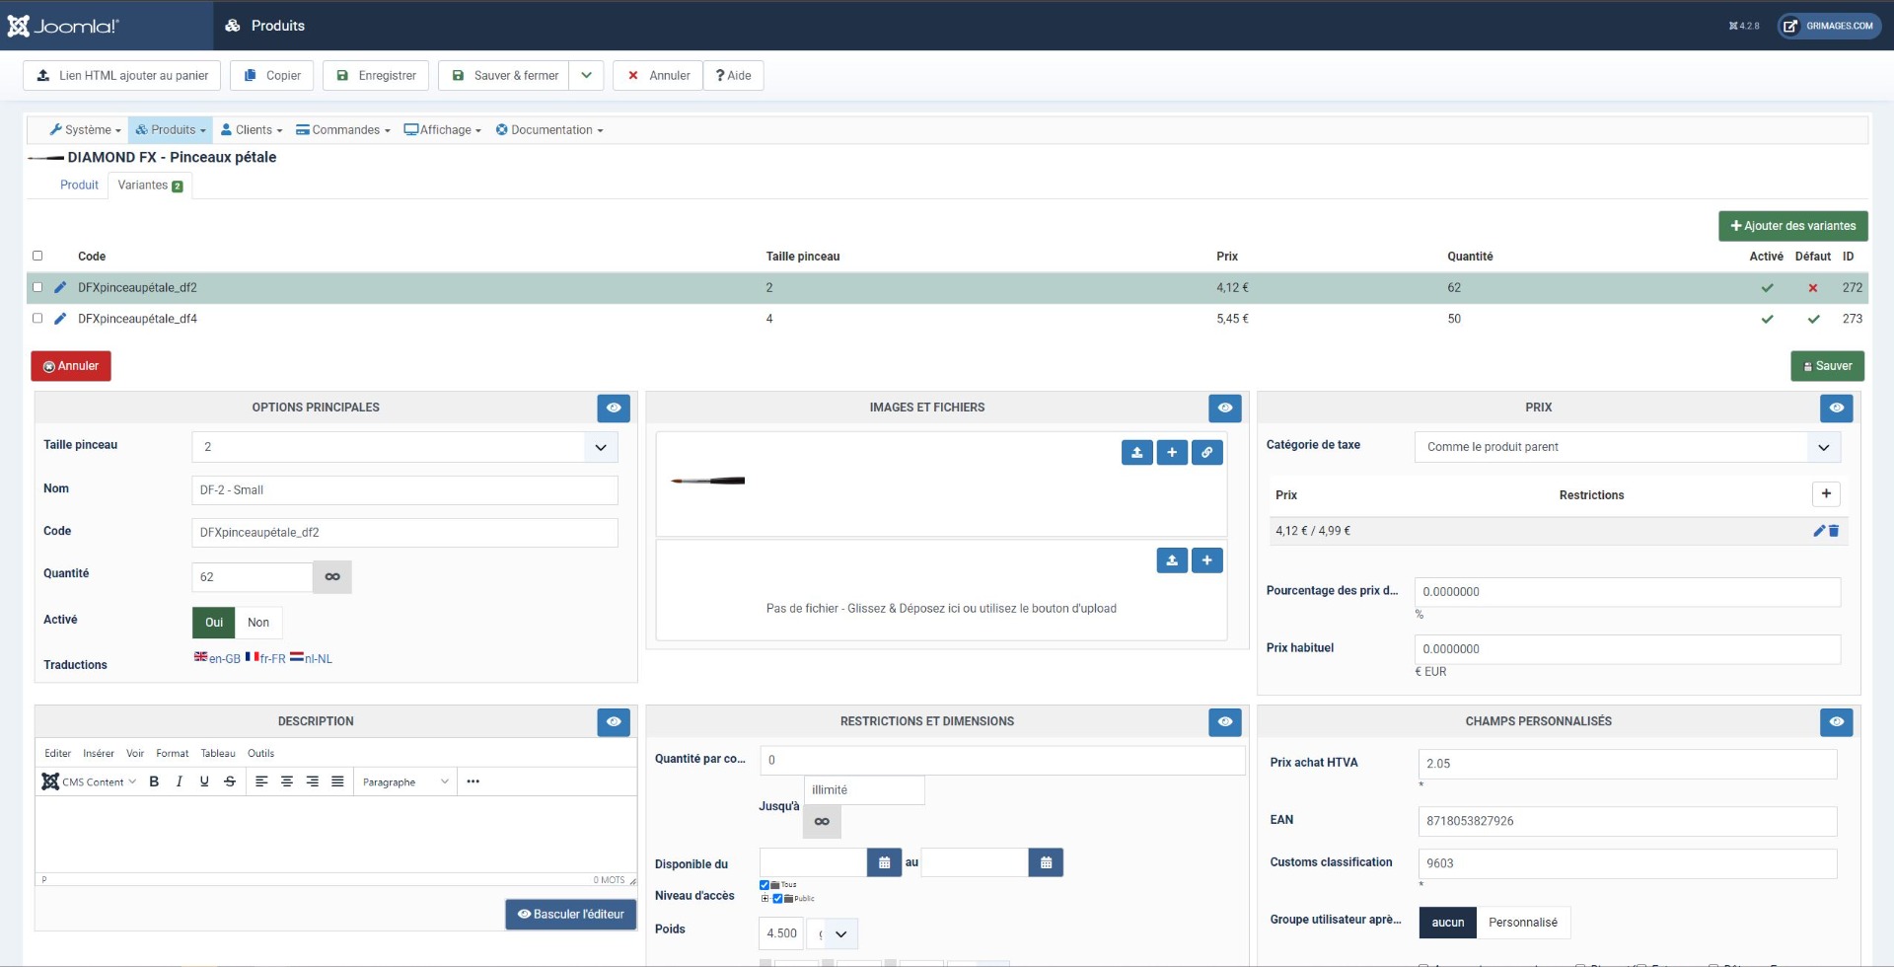Click the green Sauver button

1828,366
